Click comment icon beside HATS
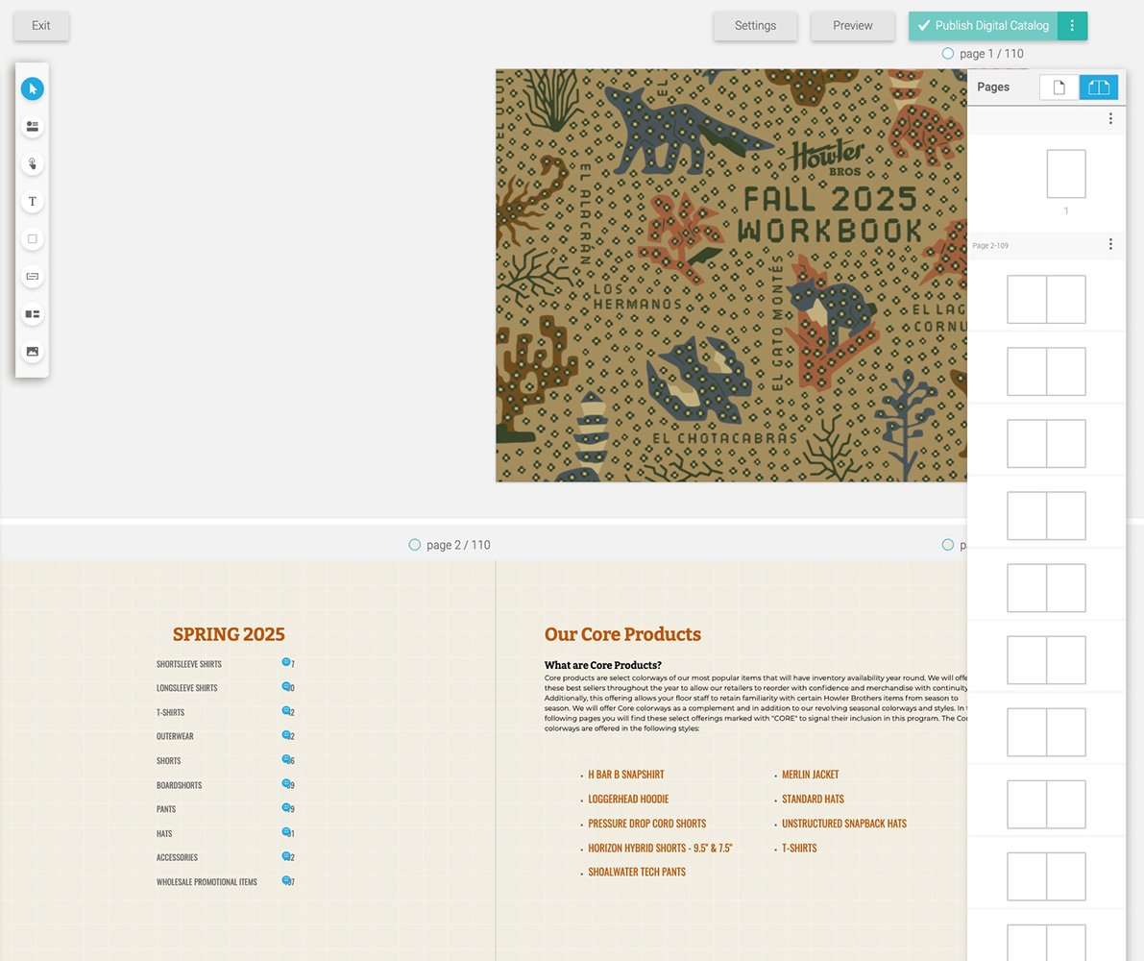1144x961 pixels. tap(287, 832)
